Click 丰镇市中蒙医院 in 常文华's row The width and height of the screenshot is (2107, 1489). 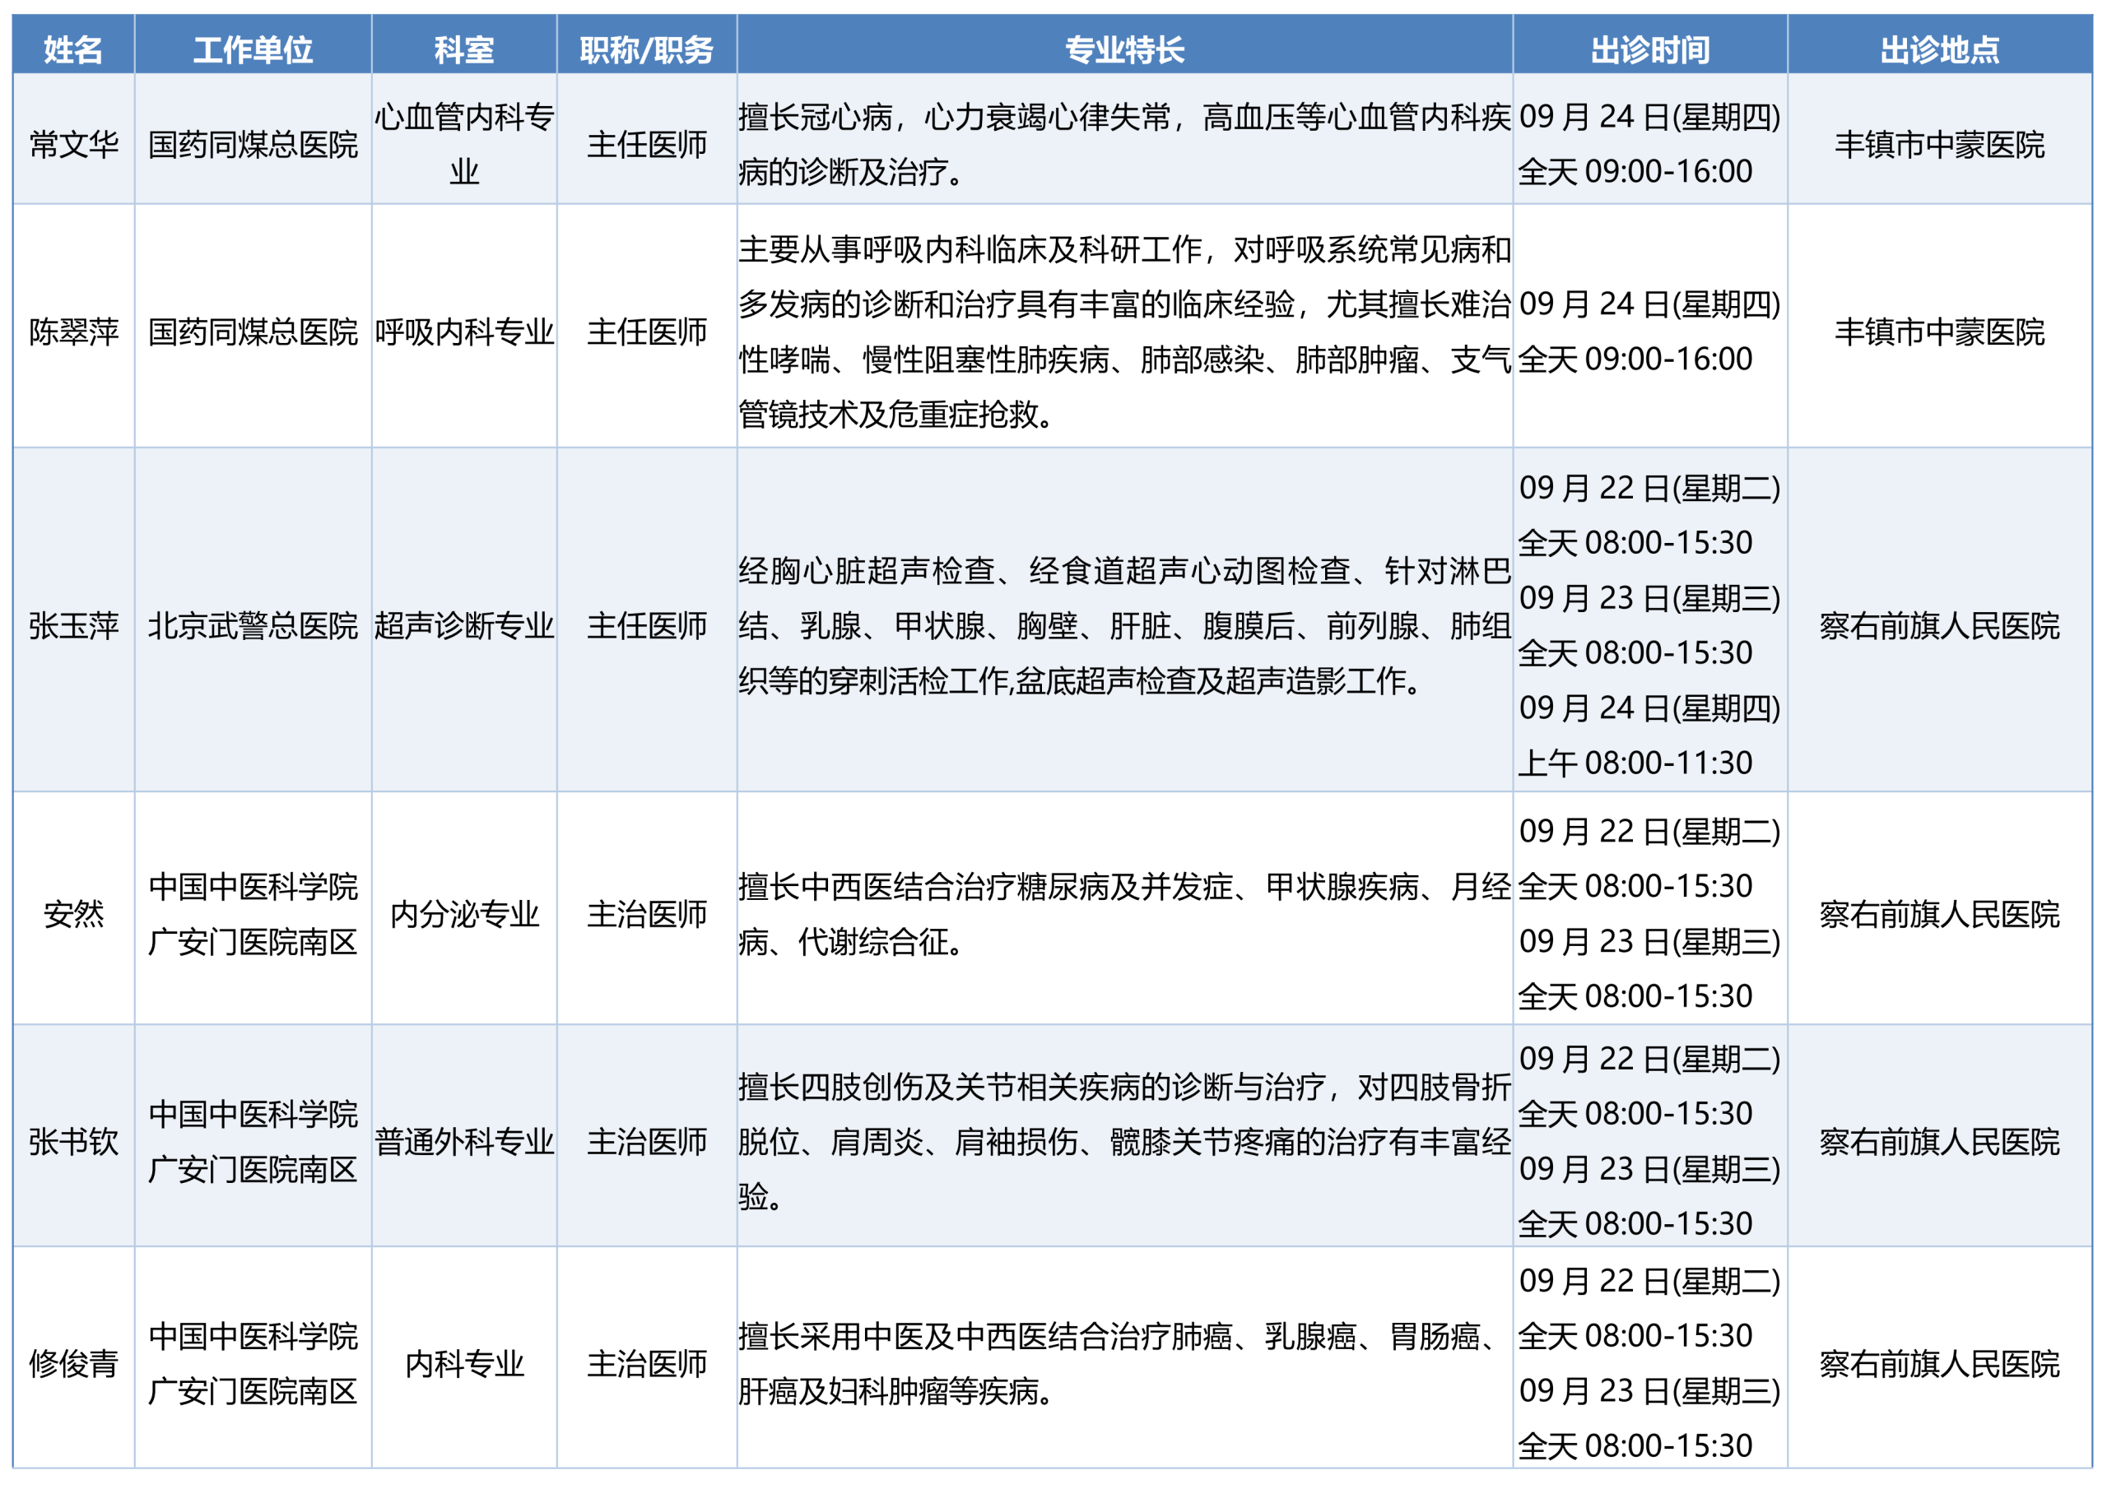point(1940,144)
